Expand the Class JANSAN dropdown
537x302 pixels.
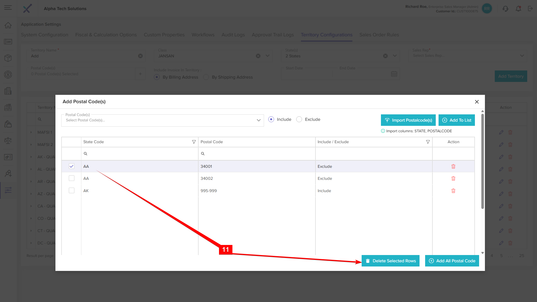(267, 56)
